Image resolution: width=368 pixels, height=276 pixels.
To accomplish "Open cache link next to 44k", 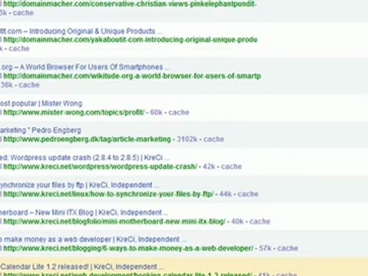I will (x=248, y=194).
